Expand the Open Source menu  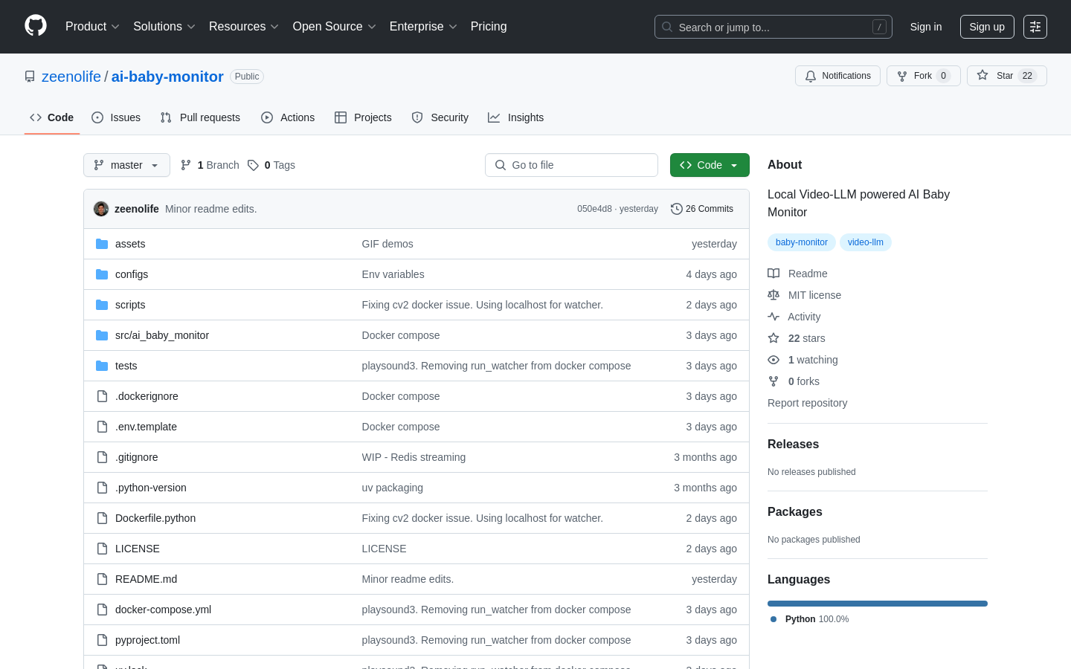tap(334, 26)
